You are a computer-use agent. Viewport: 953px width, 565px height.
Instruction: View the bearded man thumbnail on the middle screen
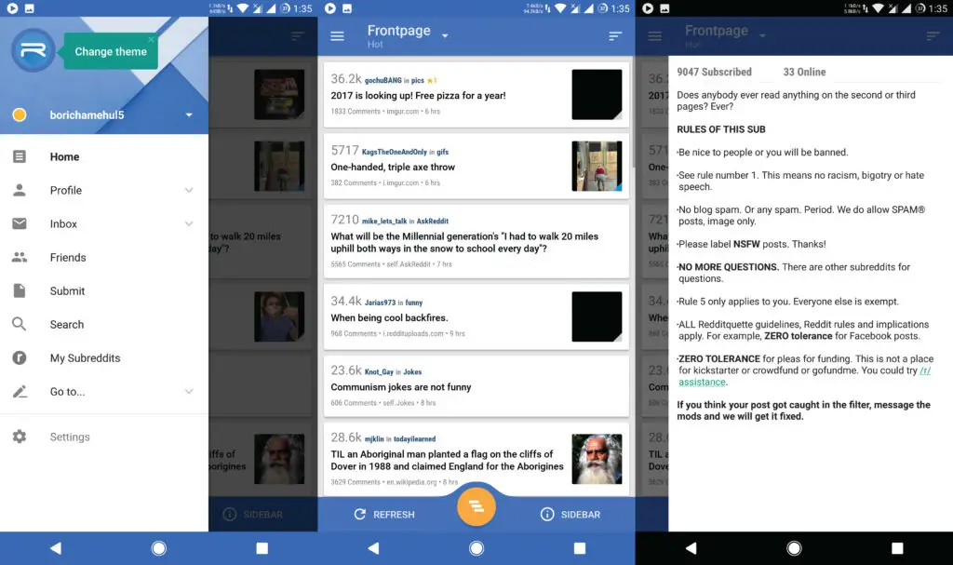(597, 459)
